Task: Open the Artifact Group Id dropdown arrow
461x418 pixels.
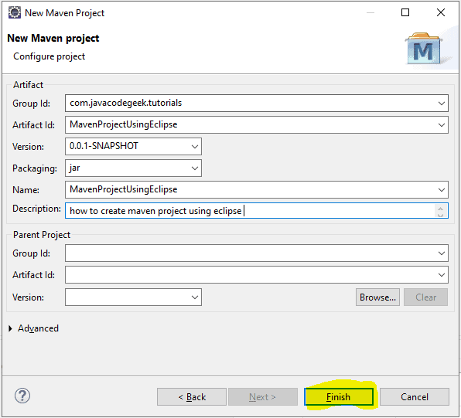Action: (x=441, y=104)
